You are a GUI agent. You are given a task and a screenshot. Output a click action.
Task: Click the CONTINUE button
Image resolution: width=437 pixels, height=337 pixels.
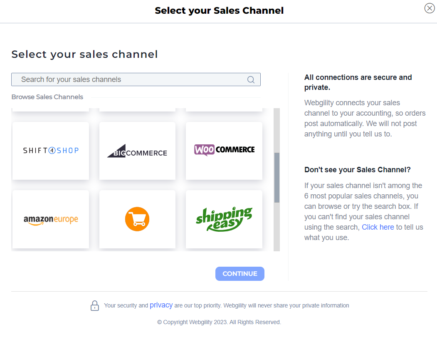[x=239, y=274]
